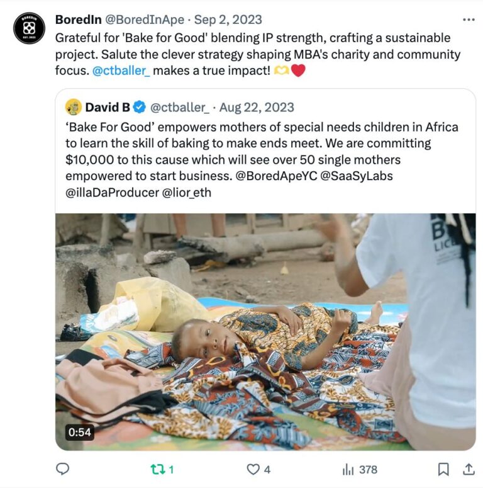Image resolution: width=483 pixels, height=488 pixels.
Task: Click the @BoredInApe handle
Action: [x=145, y=20]
